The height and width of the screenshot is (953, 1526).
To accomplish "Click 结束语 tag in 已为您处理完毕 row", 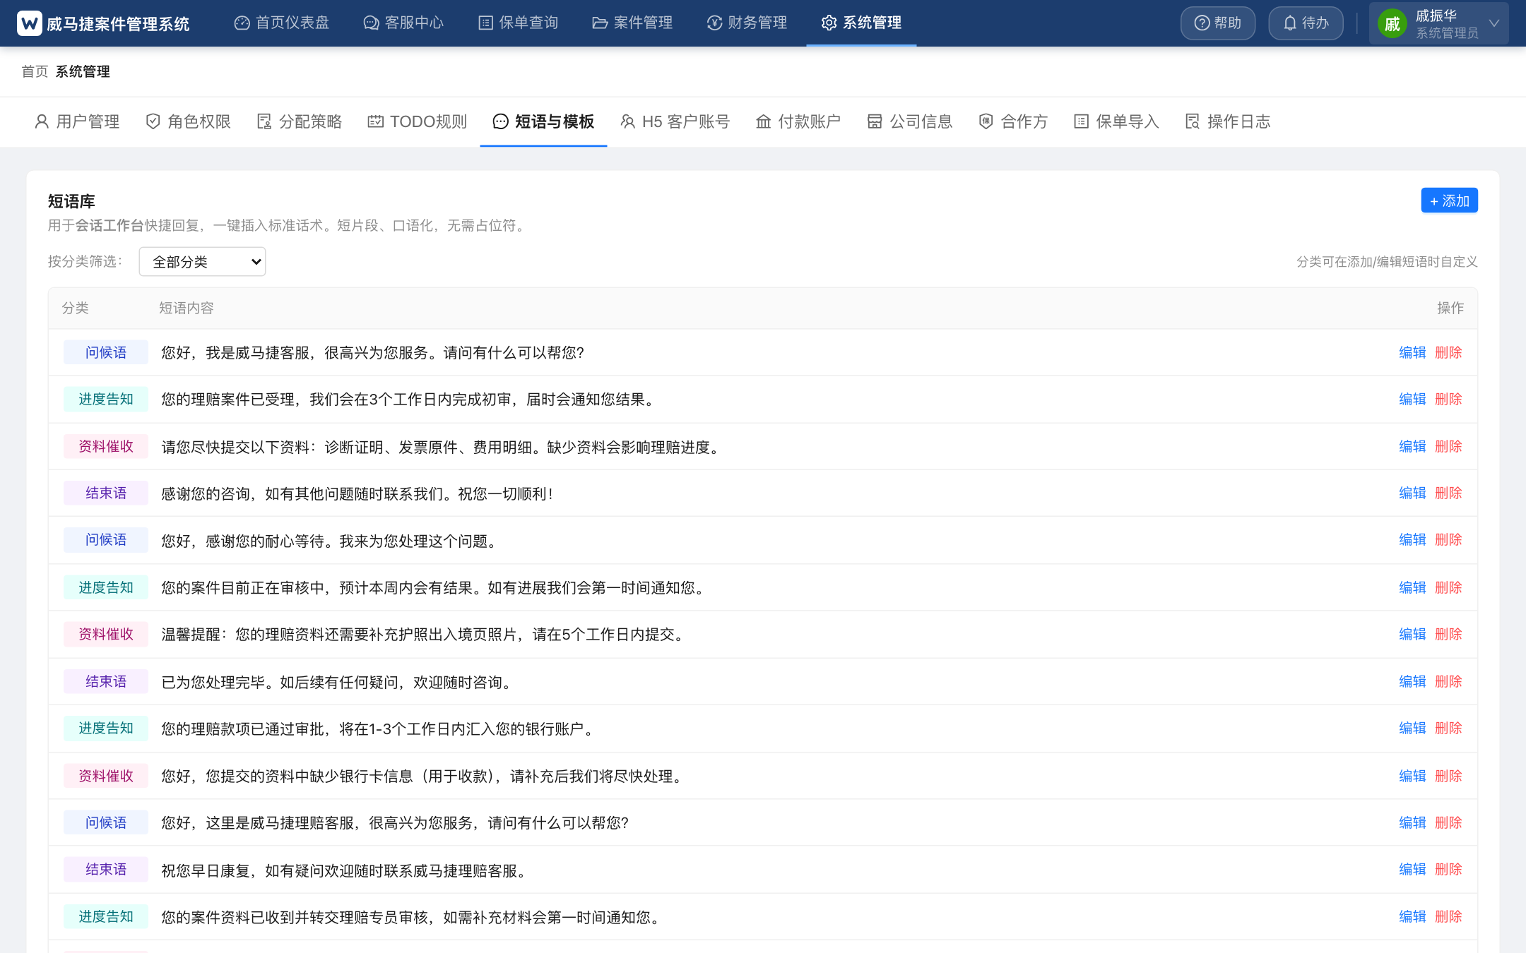I will click(106, 681).
